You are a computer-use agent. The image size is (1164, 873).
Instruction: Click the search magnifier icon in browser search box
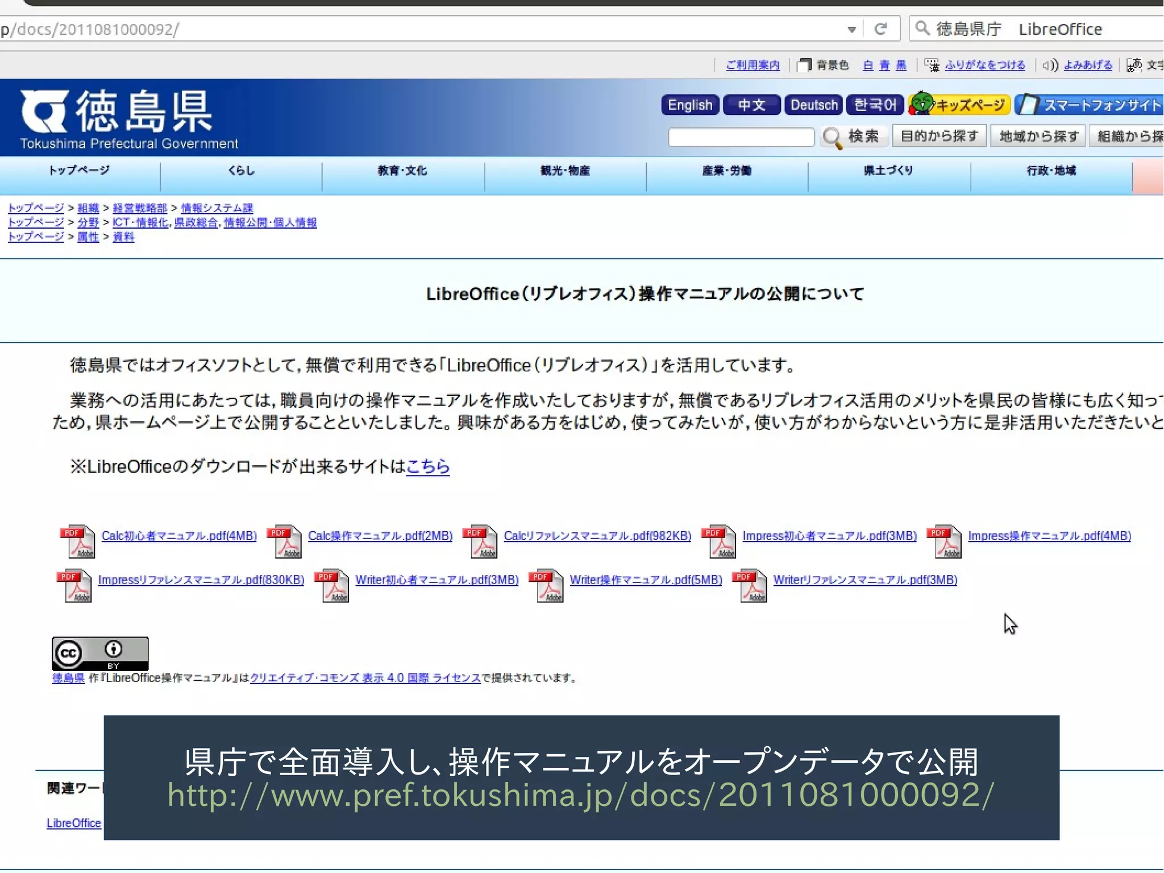(922, 28)
